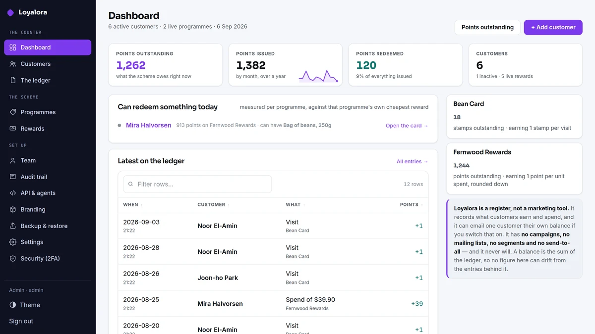
Task: Sort the ledger by the WHEN column
Action: click(x=132, y=204)
